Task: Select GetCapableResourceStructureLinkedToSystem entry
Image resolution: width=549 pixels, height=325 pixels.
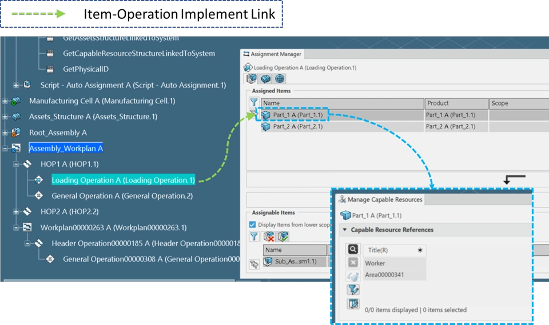Action: coord(138,54)
